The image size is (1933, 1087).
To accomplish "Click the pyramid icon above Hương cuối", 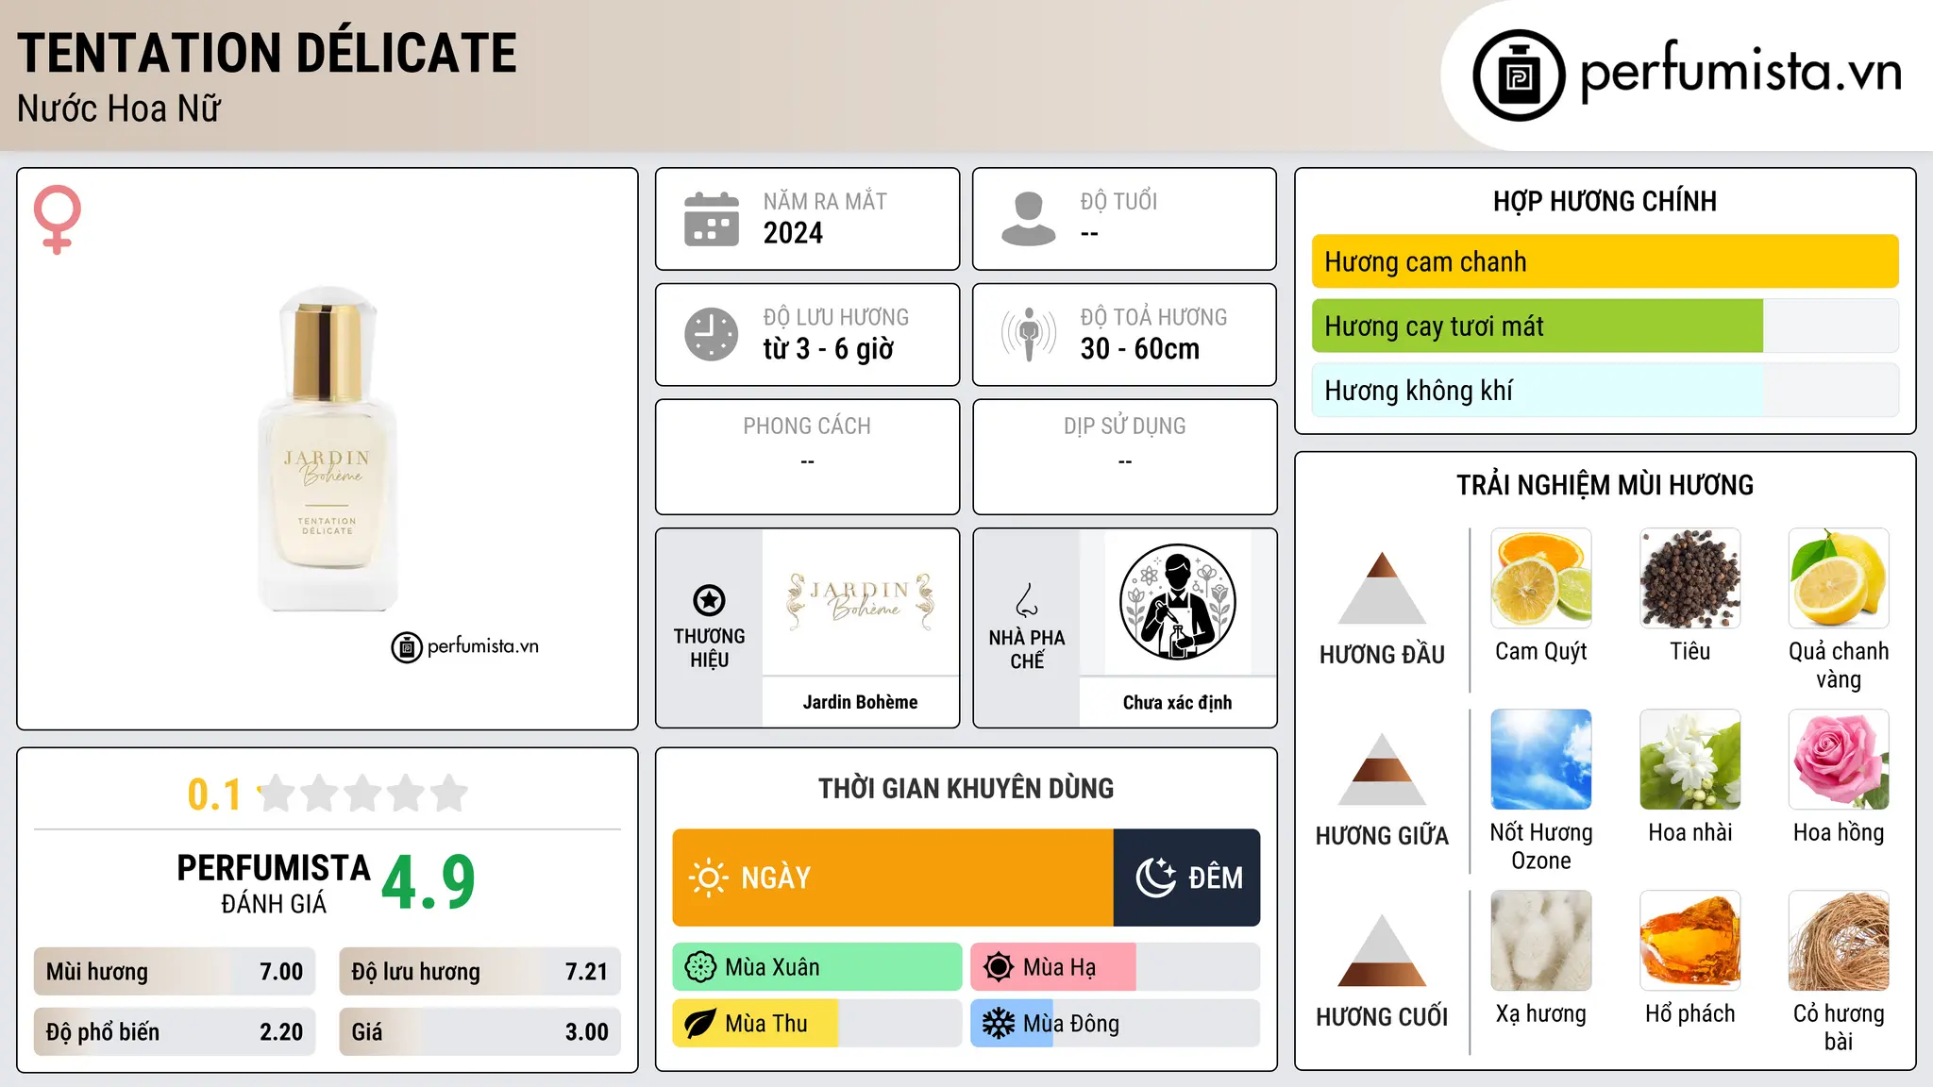I will pyautogui.click(x=1382, y=950).
